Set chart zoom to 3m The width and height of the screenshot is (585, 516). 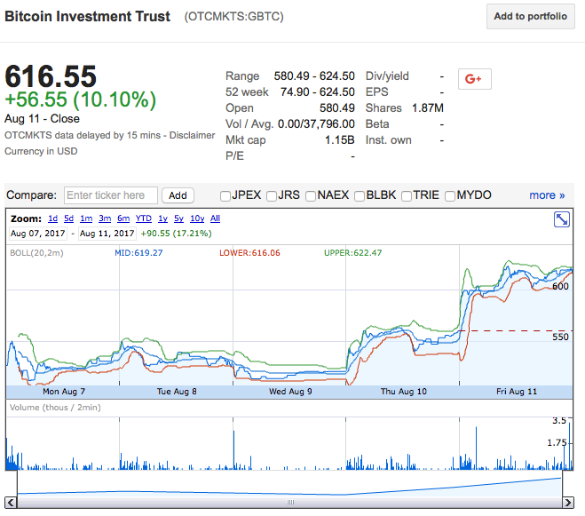(105, 218)
